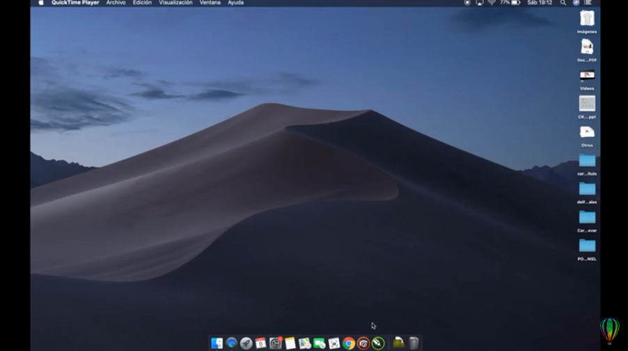This screenshot has width=628, height=351.
Task: Select the Imágenes stack on desktop
Action: 587,19
